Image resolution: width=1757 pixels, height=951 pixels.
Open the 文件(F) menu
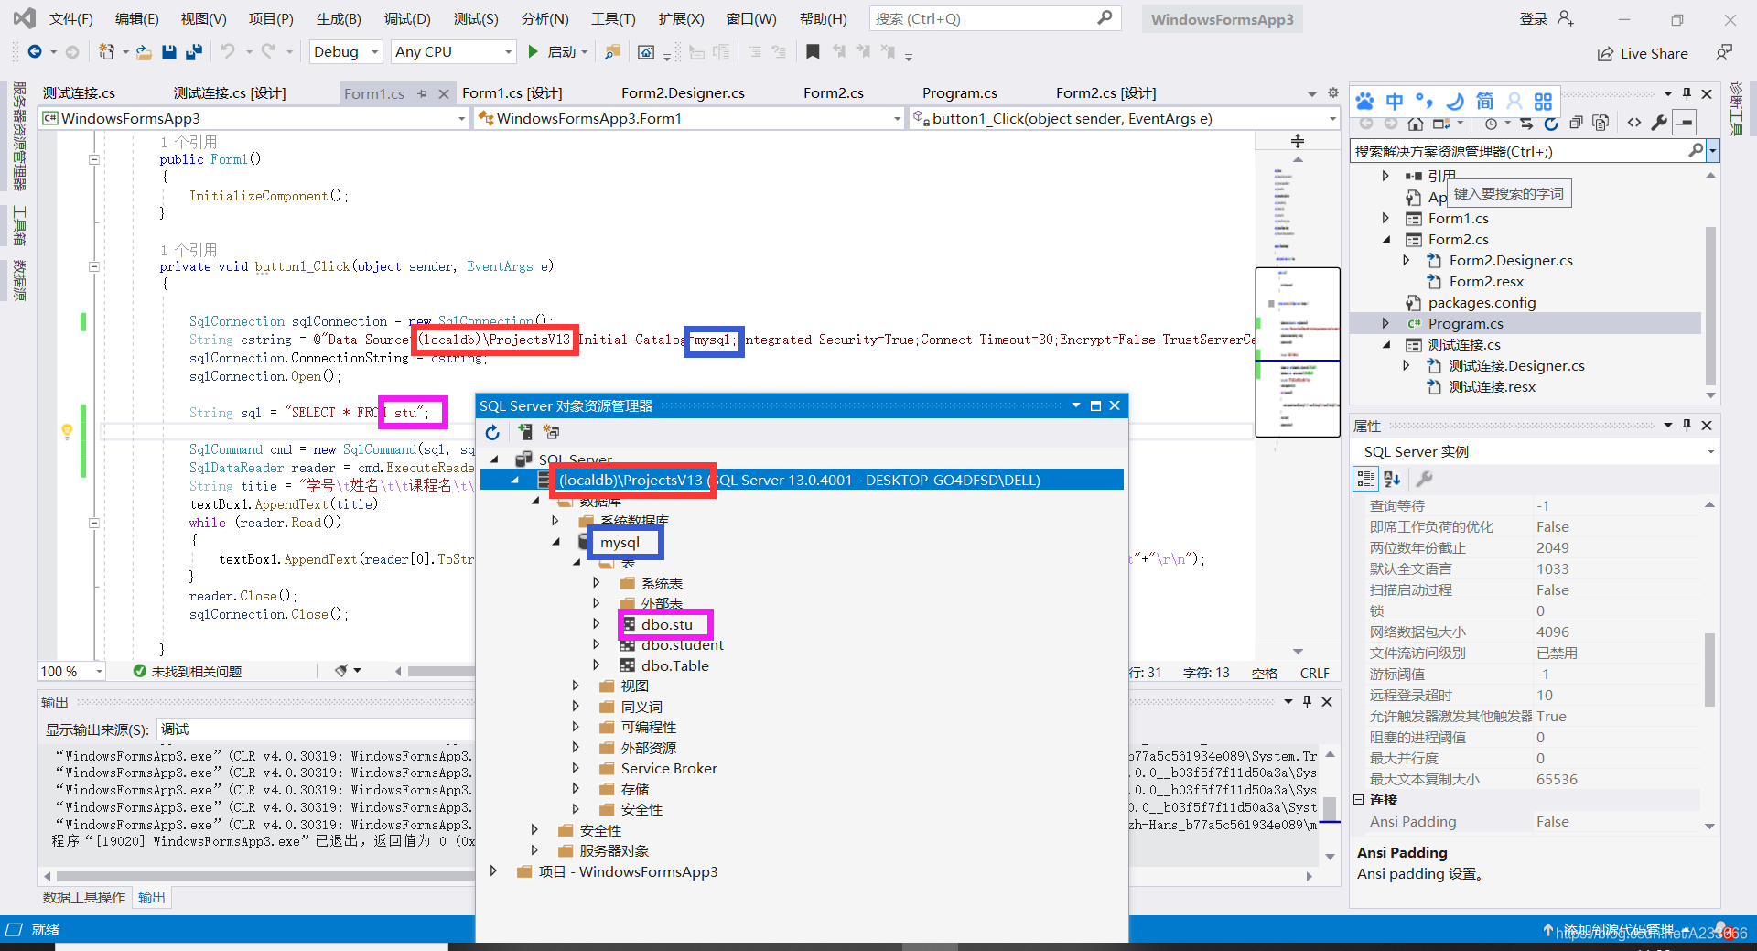(x=71, y=18)
